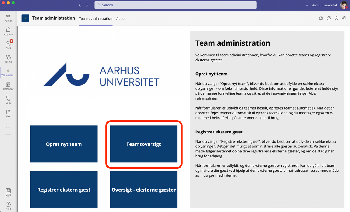
Task: Reload the Team administration tab
Action: (x=329, y=18)
